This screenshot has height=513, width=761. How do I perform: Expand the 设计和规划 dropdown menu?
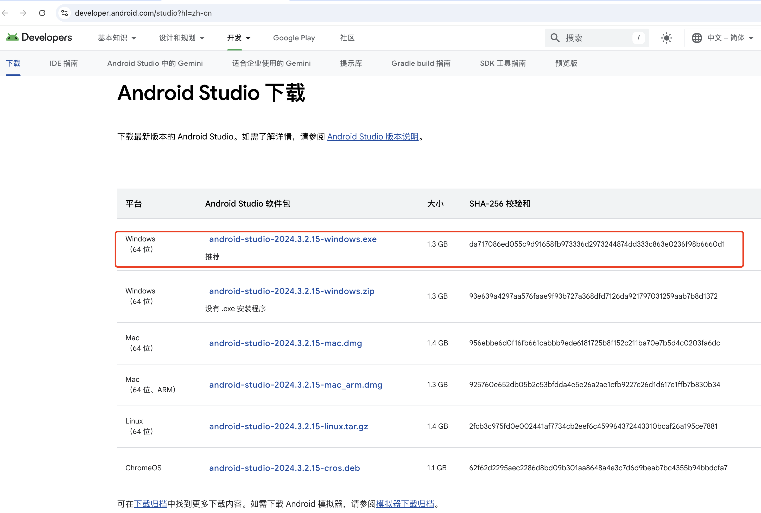[182, 38]
